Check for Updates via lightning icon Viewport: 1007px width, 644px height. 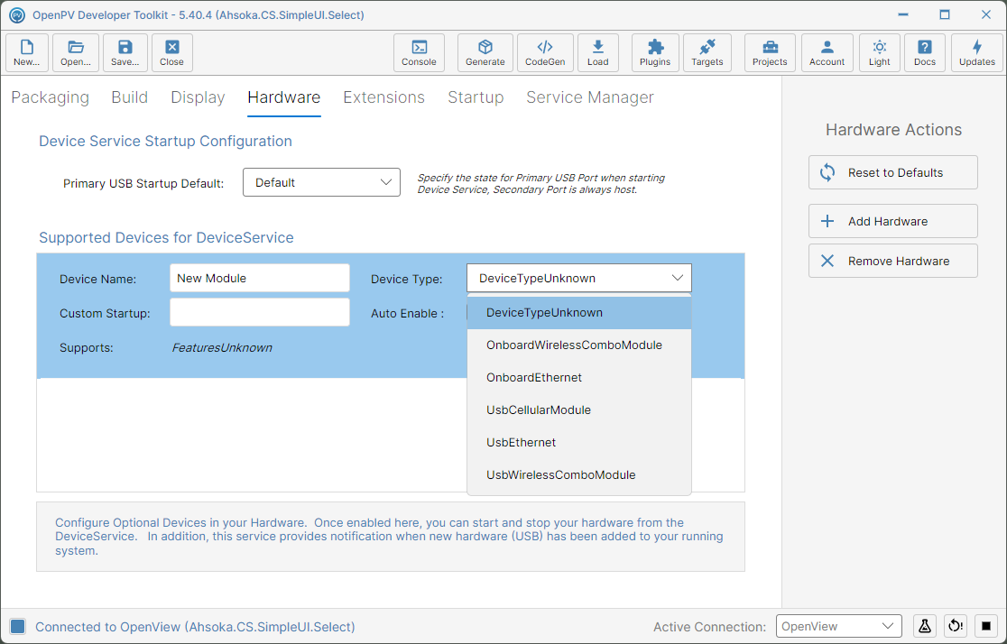[x=977, y=52]
